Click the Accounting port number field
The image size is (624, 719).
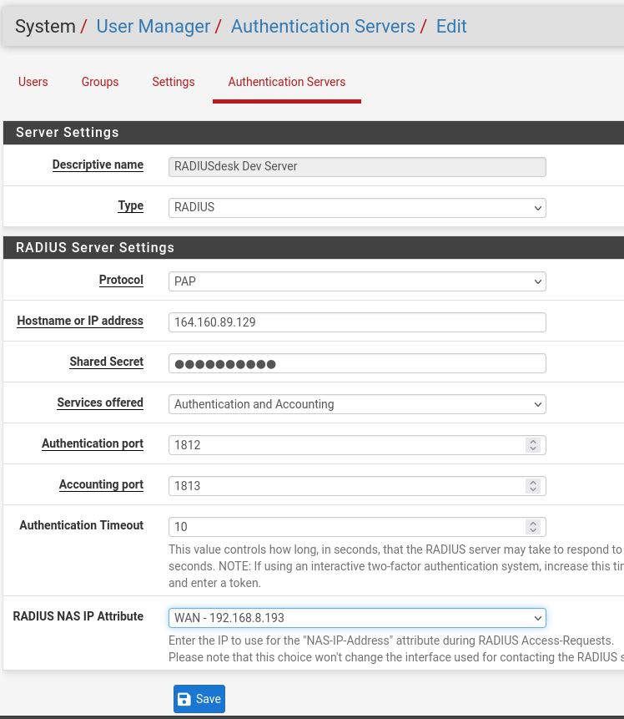[x=346, y=486]
